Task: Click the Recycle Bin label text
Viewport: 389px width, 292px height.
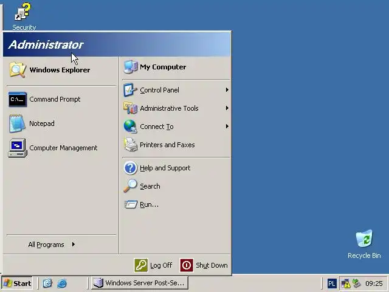Action: click(x=364, y=255)
